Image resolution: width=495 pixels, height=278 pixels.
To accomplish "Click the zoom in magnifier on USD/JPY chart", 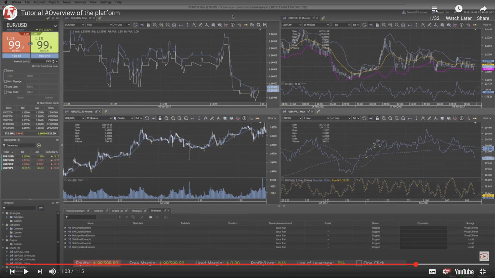I will 390,118.
